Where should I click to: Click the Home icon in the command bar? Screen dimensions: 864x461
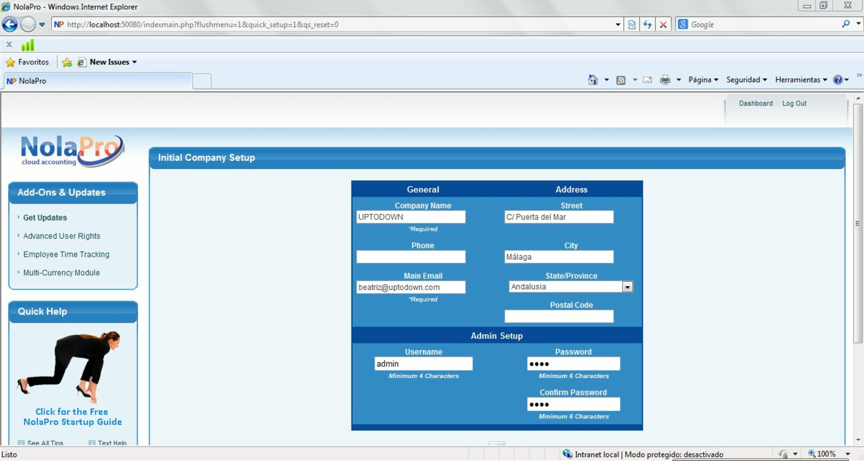click(593, 80)
